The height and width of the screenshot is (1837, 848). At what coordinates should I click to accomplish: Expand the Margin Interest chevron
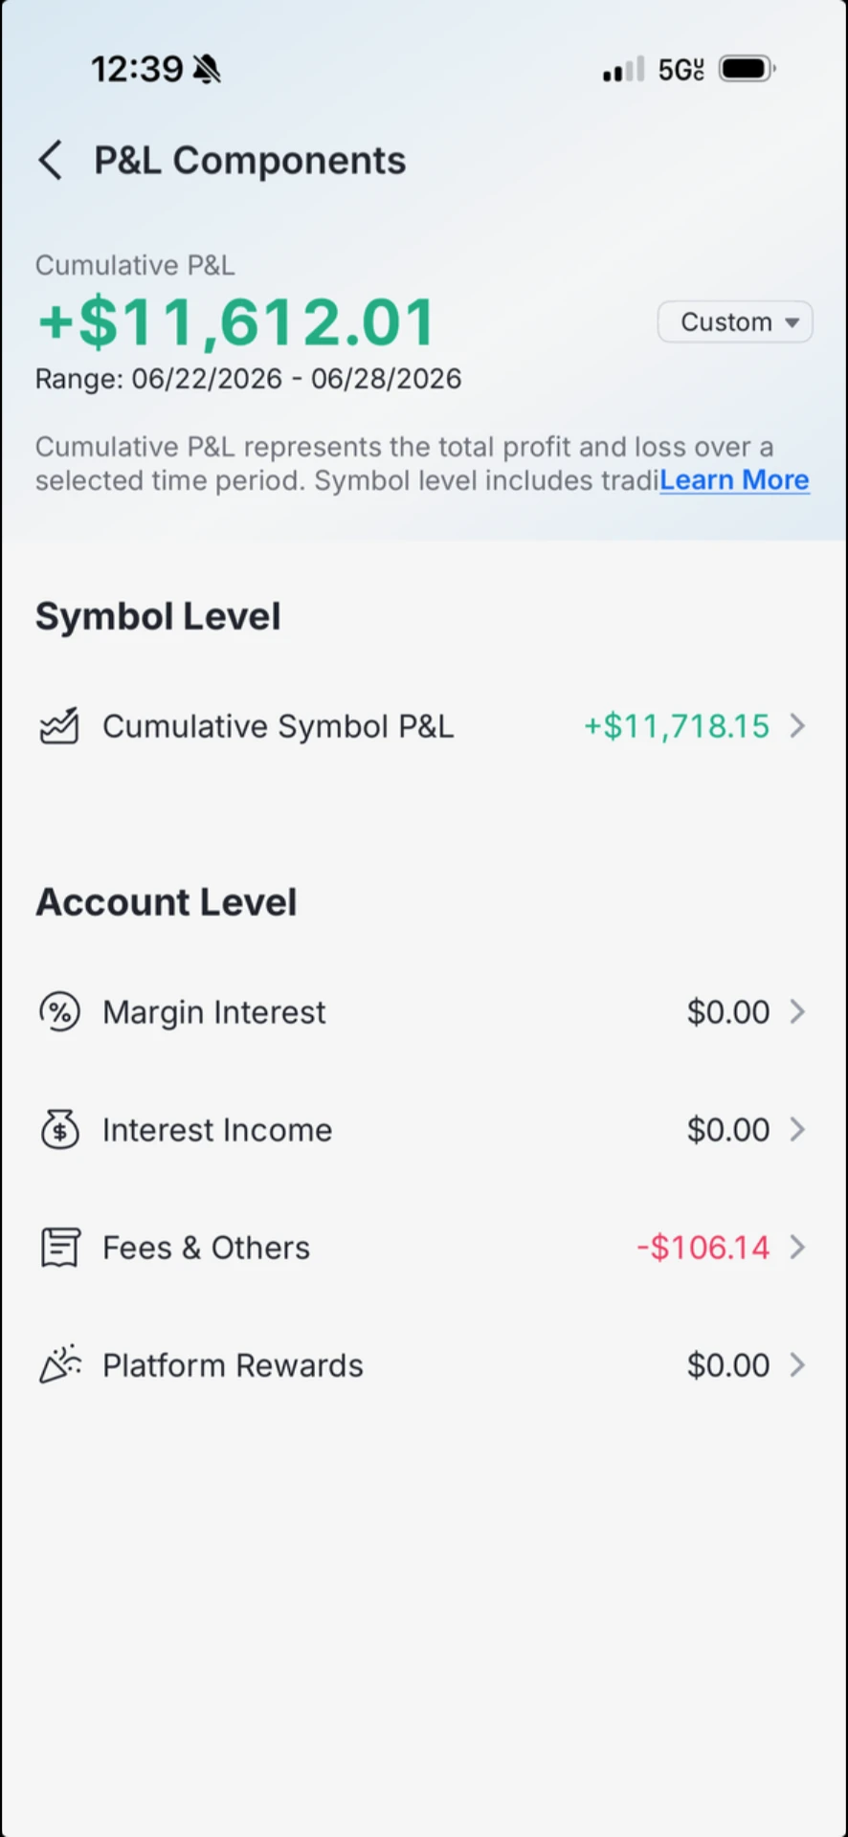[797, 1012]
